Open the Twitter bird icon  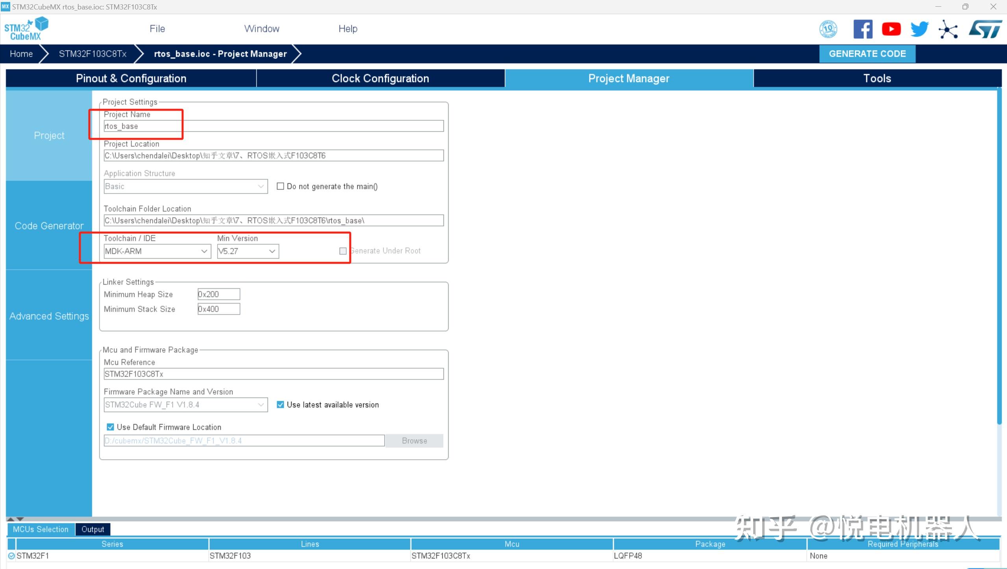coord(919,29)
